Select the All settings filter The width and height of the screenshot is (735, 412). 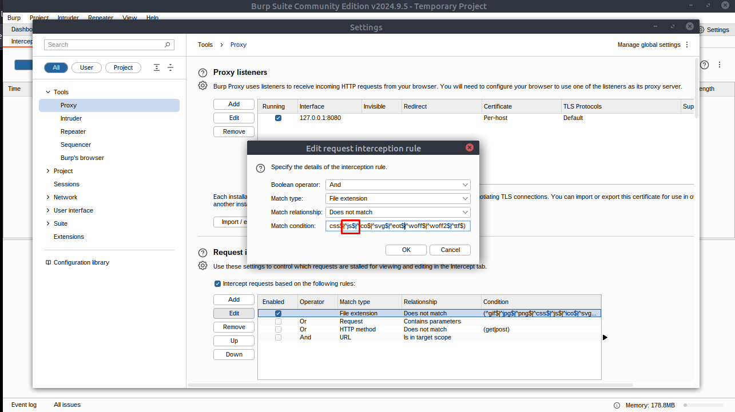(56, 67)
